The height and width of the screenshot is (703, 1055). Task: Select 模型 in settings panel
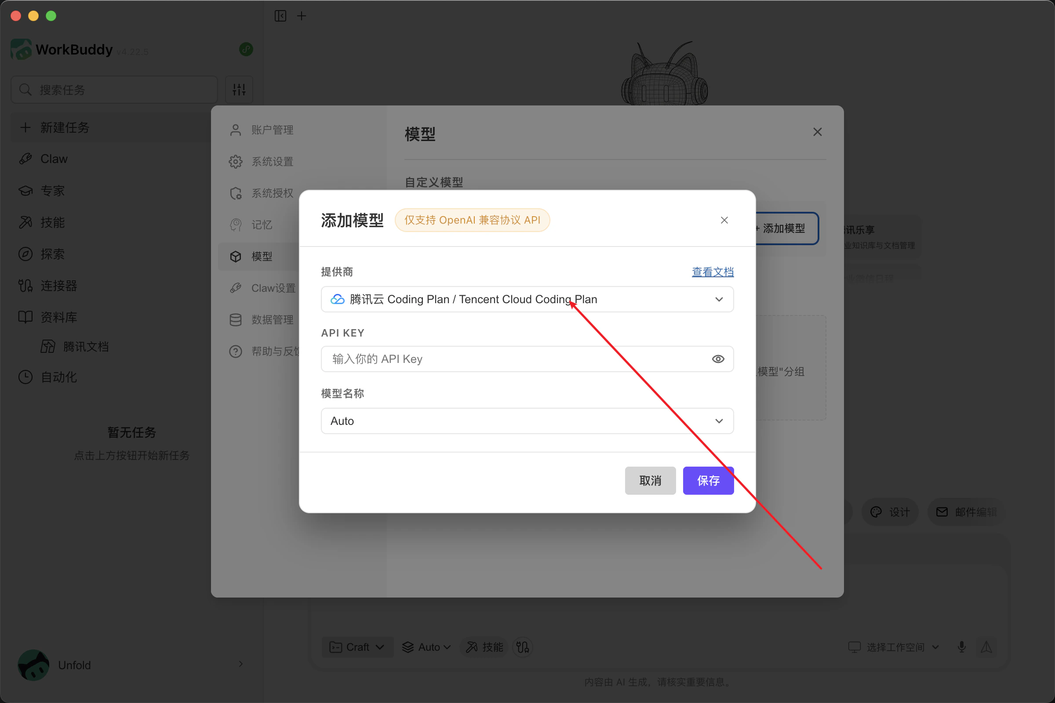click(258, 257)
